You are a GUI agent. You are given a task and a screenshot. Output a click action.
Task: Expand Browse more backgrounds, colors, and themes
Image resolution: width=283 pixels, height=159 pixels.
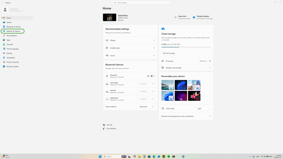coord(186,116)
